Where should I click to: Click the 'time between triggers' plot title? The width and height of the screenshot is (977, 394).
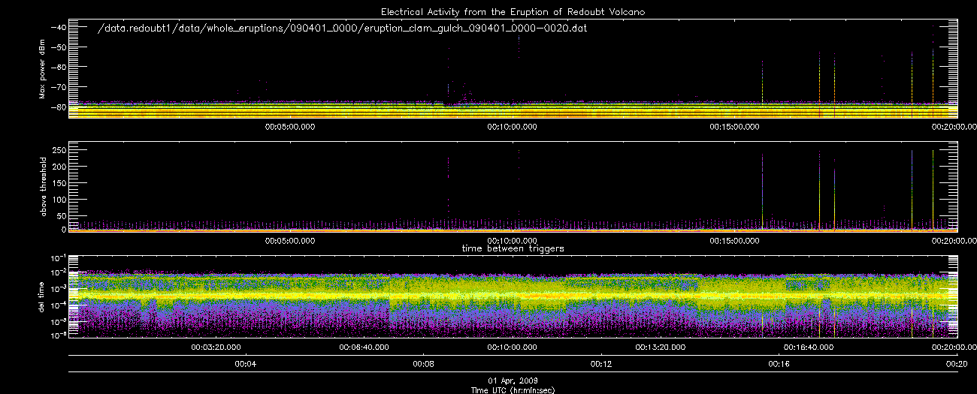(x=513, y=248)
